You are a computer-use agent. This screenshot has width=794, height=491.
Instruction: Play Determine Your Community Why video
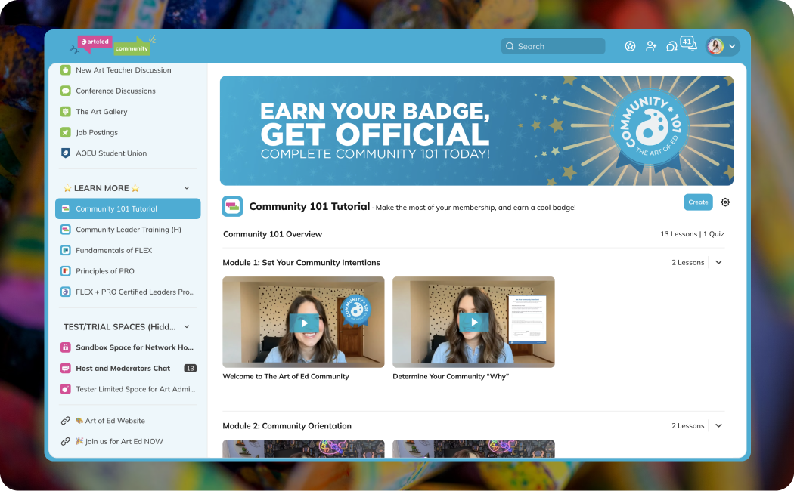click(x=474, y=323)
